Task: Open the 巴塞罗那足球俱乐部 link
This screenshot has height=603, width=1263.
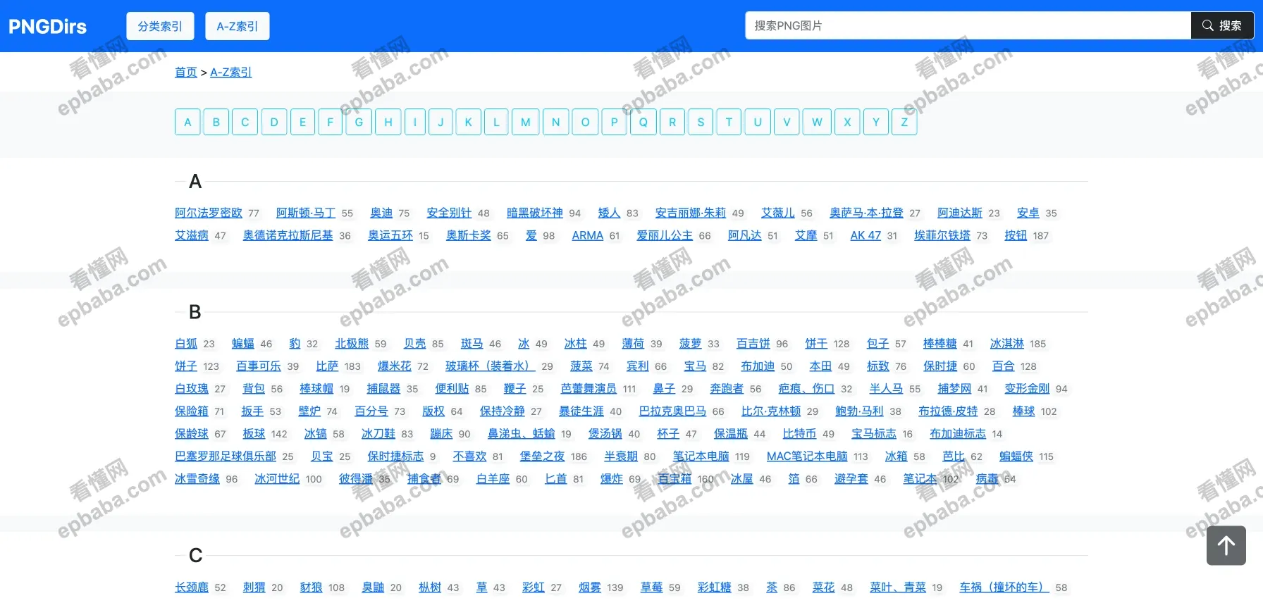Action: pyautogui.click(x=226, y=456)
